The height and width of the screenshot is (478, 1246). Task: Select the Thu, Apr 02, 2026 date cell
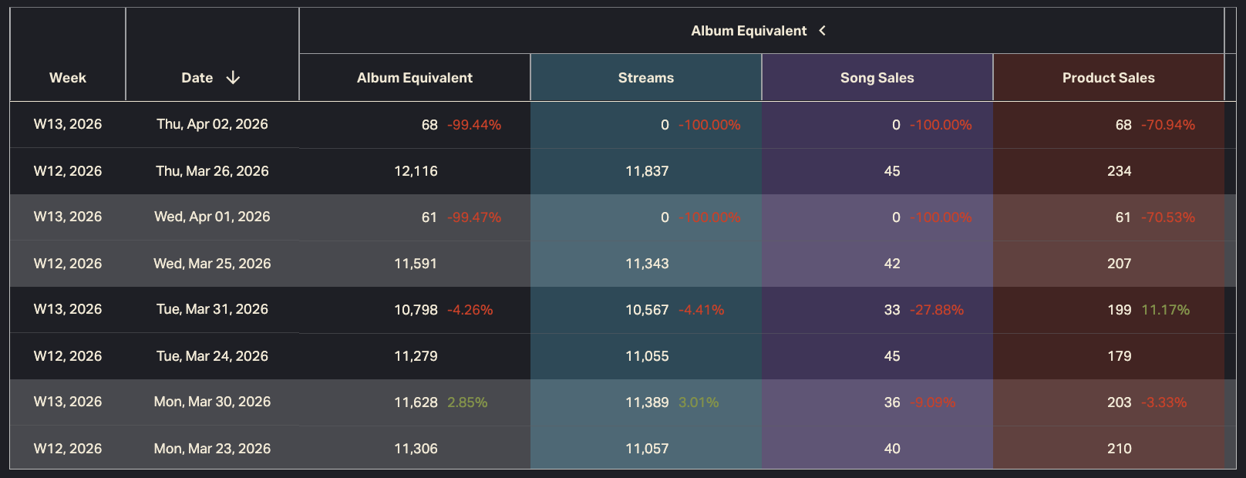point(212,124)
